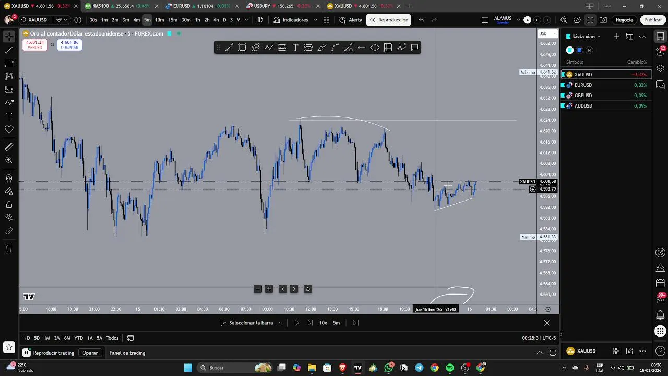Open indicator templates grid icon
Screen dimensions: 668x376
326,20
